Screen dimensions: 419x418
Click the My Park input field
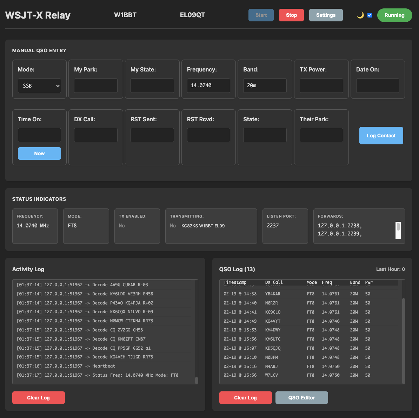pos(95,85)
